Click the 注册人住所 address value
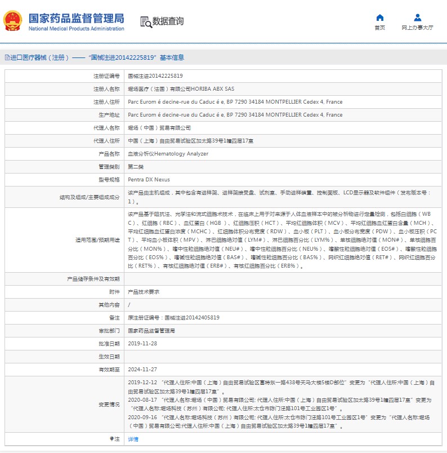447x453 pixels. (235, 102)
